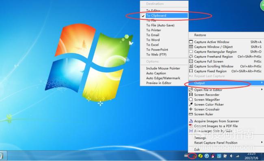Click the network signal tray icon
Screen dimensions: 264x161
[x=238, y=156]
